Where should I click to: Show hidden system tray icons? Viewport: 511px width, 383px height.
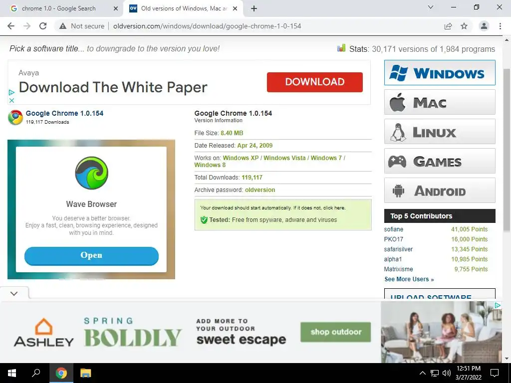click(x=422, y=373)
